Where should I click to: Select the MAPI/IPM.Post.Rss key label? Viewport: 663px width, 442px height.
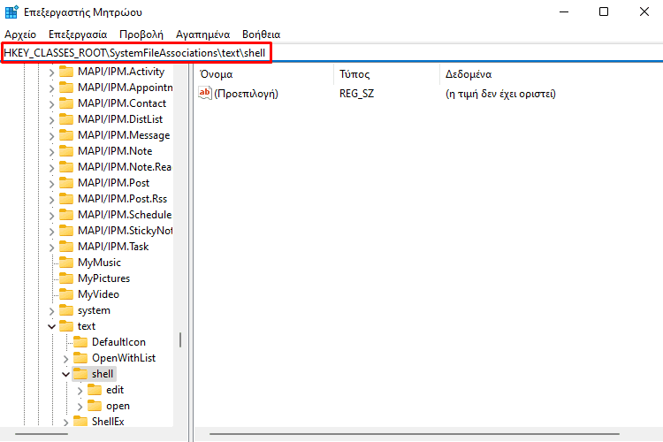click(x=122, y=199)
